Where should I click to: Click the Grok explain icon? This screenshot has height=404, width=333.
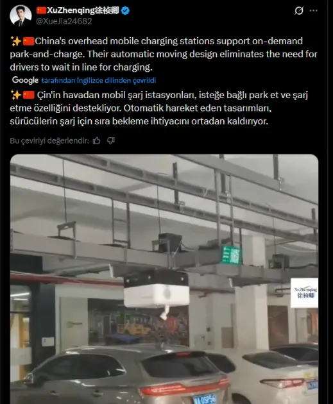pos(299,10)
